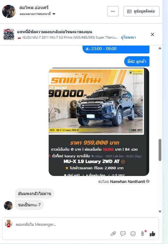Open the three-dots more options button
Image resolution: width=168 pixels, height=244 pixels.
point(113,11)
